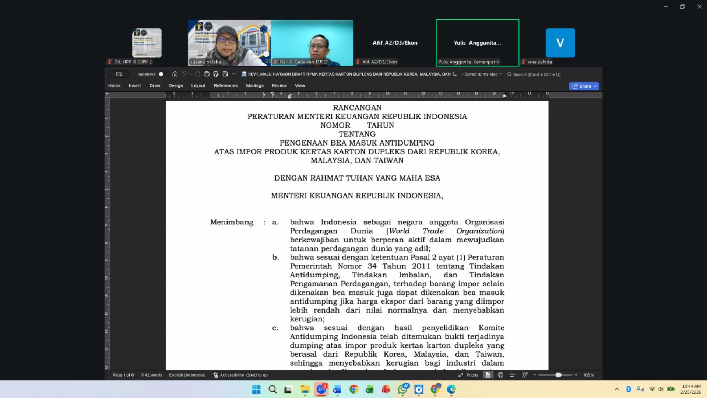Click the Print icon in the quick access toolbar

pyautogui.click(x=207, y=74)
